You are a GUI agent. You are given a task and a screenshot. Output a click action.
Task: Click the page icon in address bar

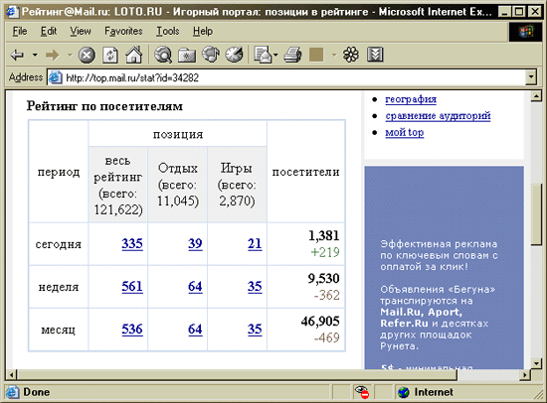(x=55, y=77)
